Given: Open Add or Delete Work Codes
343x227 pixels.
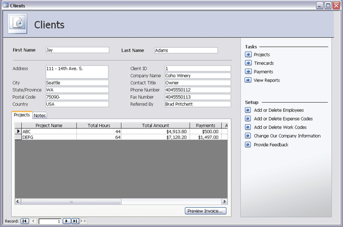Looking at the screenshot, I should (x=280, y=127).
